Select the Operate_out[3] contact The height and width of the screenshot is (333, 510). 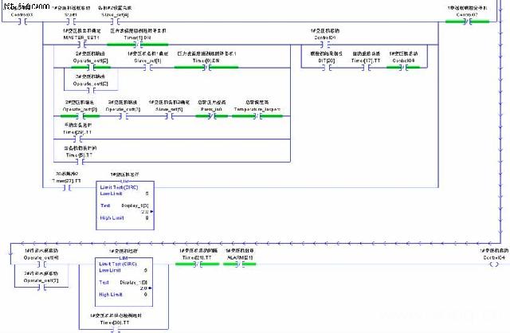124,115
